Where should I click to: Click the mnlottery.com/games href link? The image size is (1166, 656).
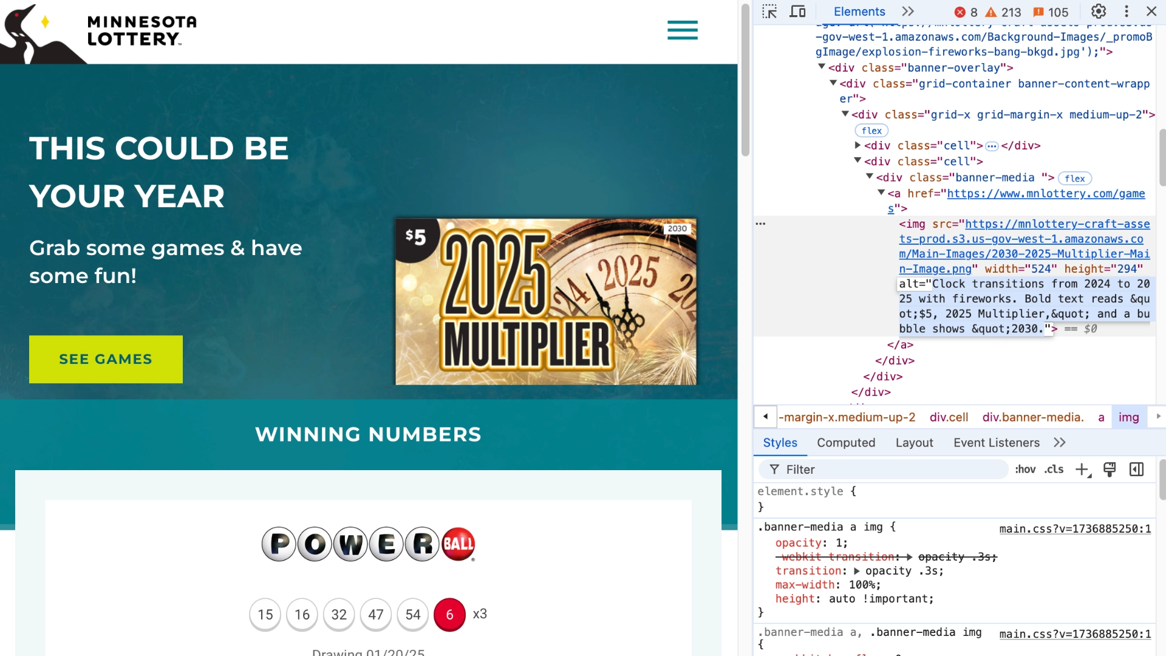tap(1046, 194)
